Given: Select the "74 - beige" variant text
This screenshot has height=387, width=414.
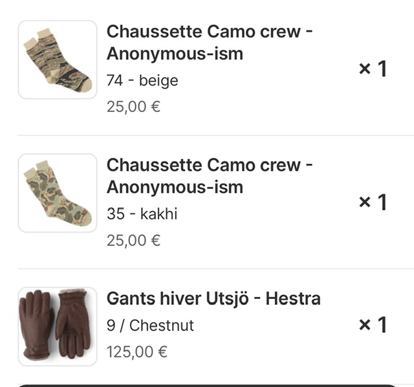Looking at the screenshot, I should pos(142,81).
